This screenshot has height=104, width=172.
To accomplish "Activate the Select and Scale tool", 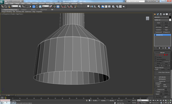I will click(40, 6).
